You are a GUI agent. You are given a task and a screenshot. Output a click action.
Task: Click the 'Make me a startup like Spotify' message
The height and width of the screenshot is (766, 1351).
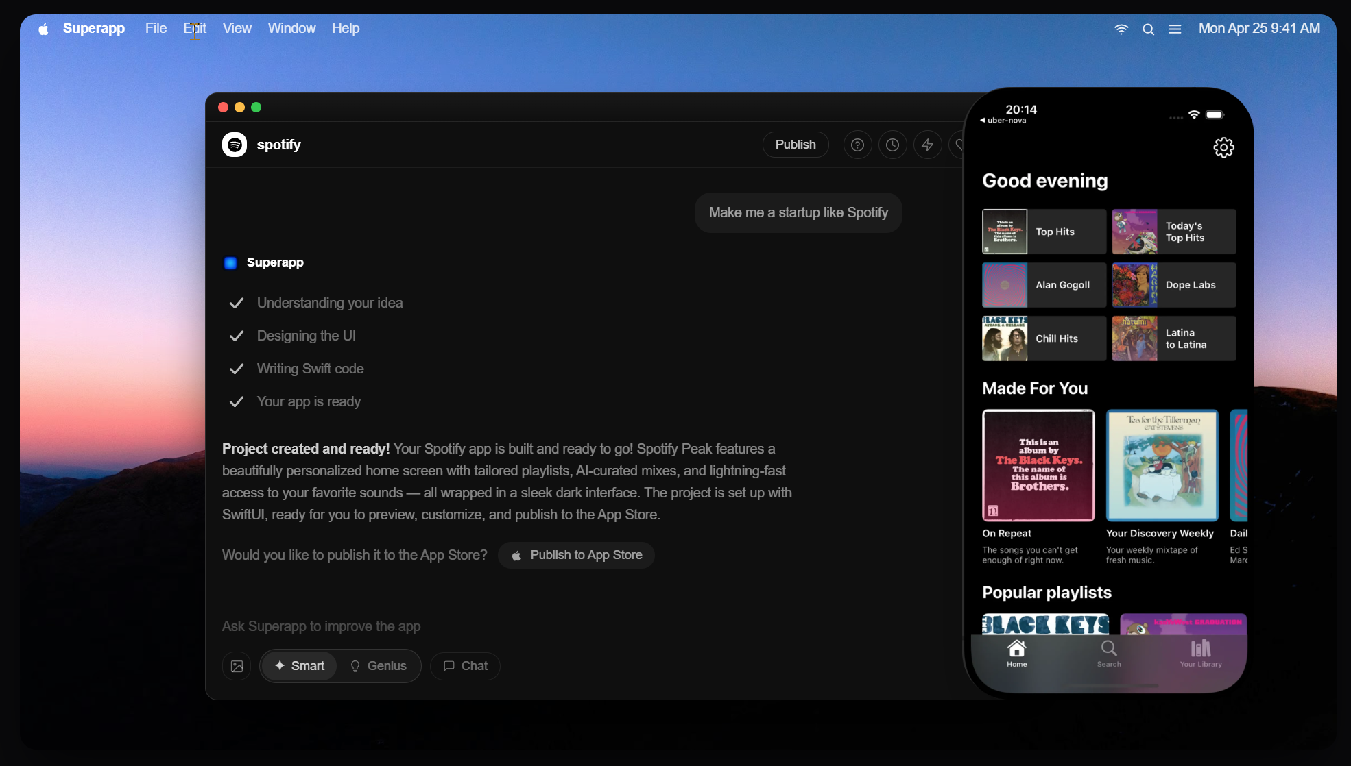[x=798, y=212]
